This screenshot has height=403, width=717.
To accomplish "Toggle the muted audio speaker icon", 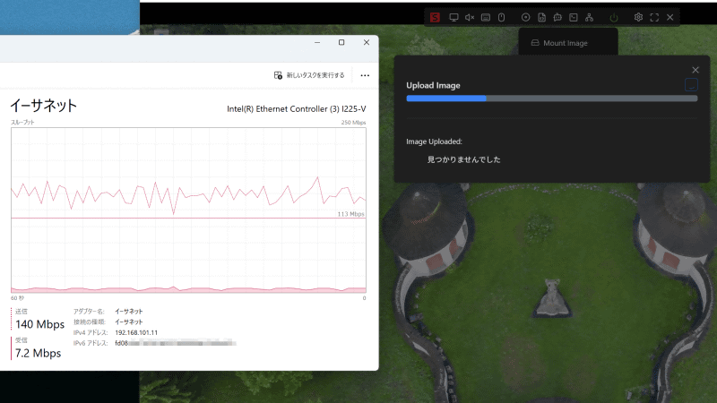I will pos(470,17).
